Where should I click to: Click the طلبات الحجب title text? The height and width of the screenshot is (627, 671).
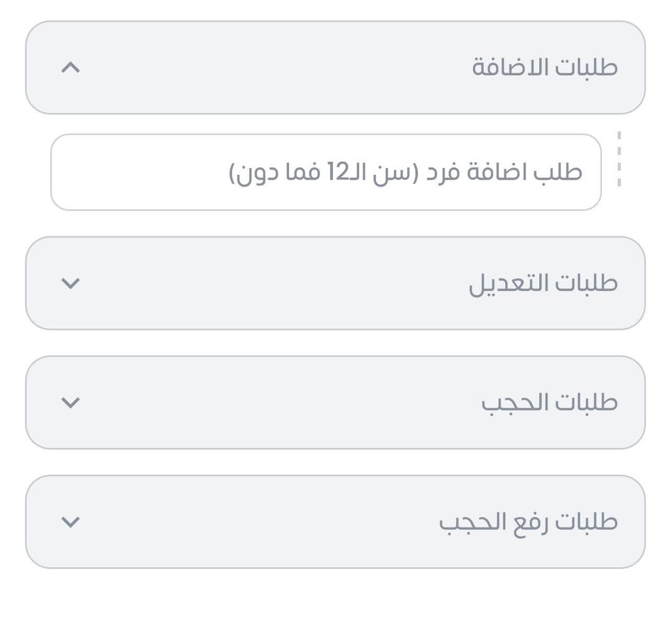point(549,402)
